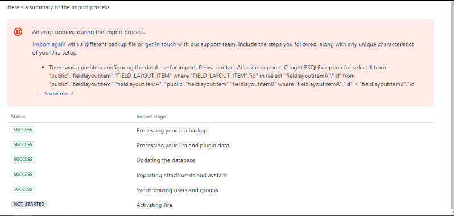Click the SUCCESS badge for Processing your Jira backup

(23, 130)
